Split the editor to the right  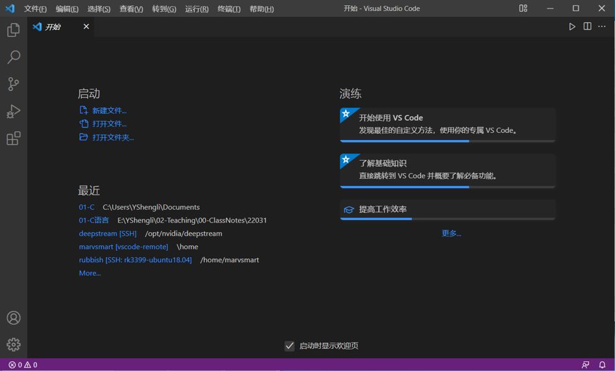pyautogui.click(x=587, y=26)
